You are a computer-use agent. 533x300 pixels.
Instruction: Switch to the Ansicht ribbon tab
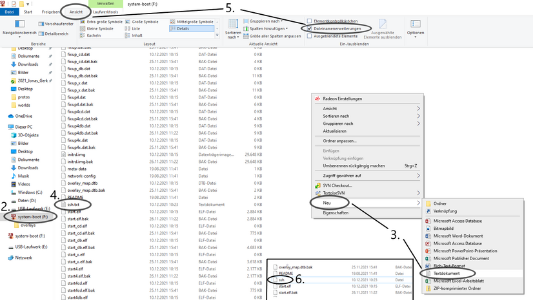(x=76, y=12)
